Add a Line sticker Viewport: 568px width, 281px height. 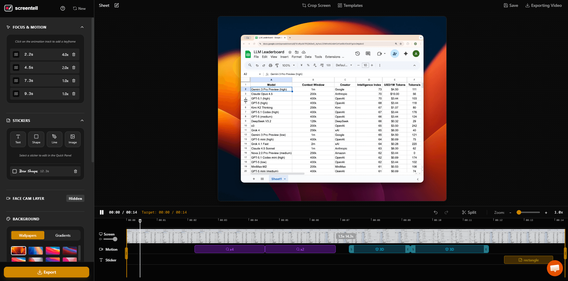(x=54, y=139)
